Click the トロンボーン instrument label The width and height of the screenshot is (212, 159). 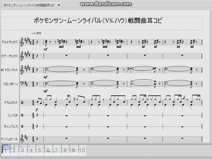pos(11,84)
